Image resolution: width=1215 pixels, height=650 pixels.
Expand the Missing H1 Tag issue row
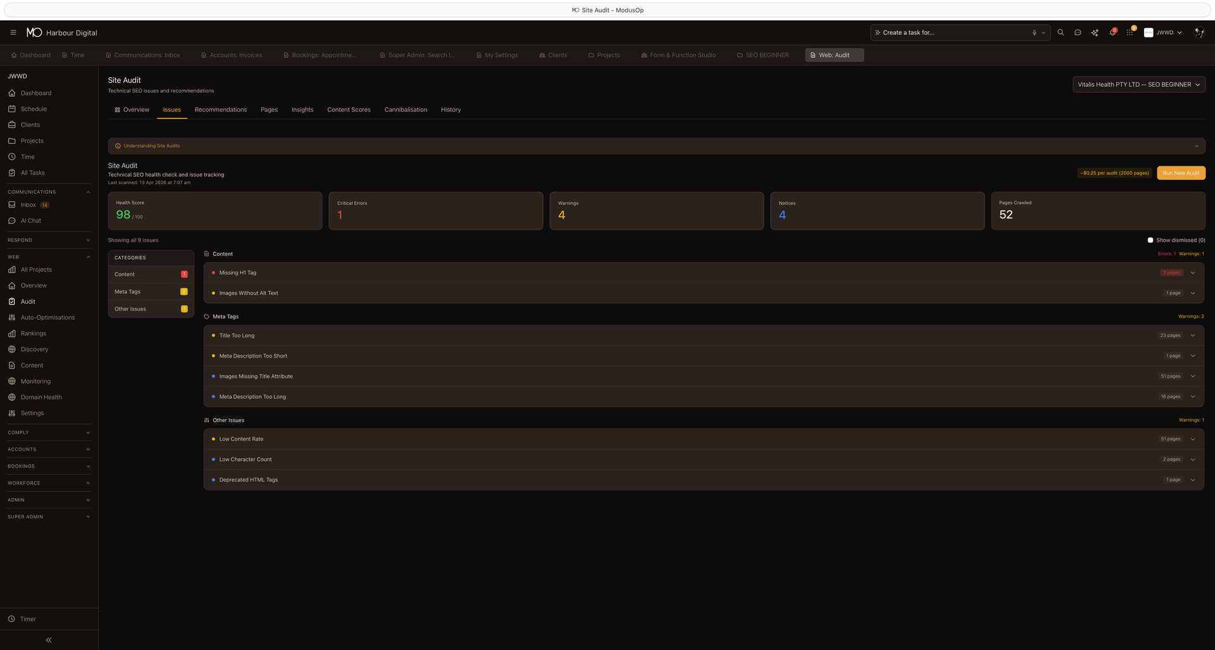pyautogui.click(x=1192, y=273)
